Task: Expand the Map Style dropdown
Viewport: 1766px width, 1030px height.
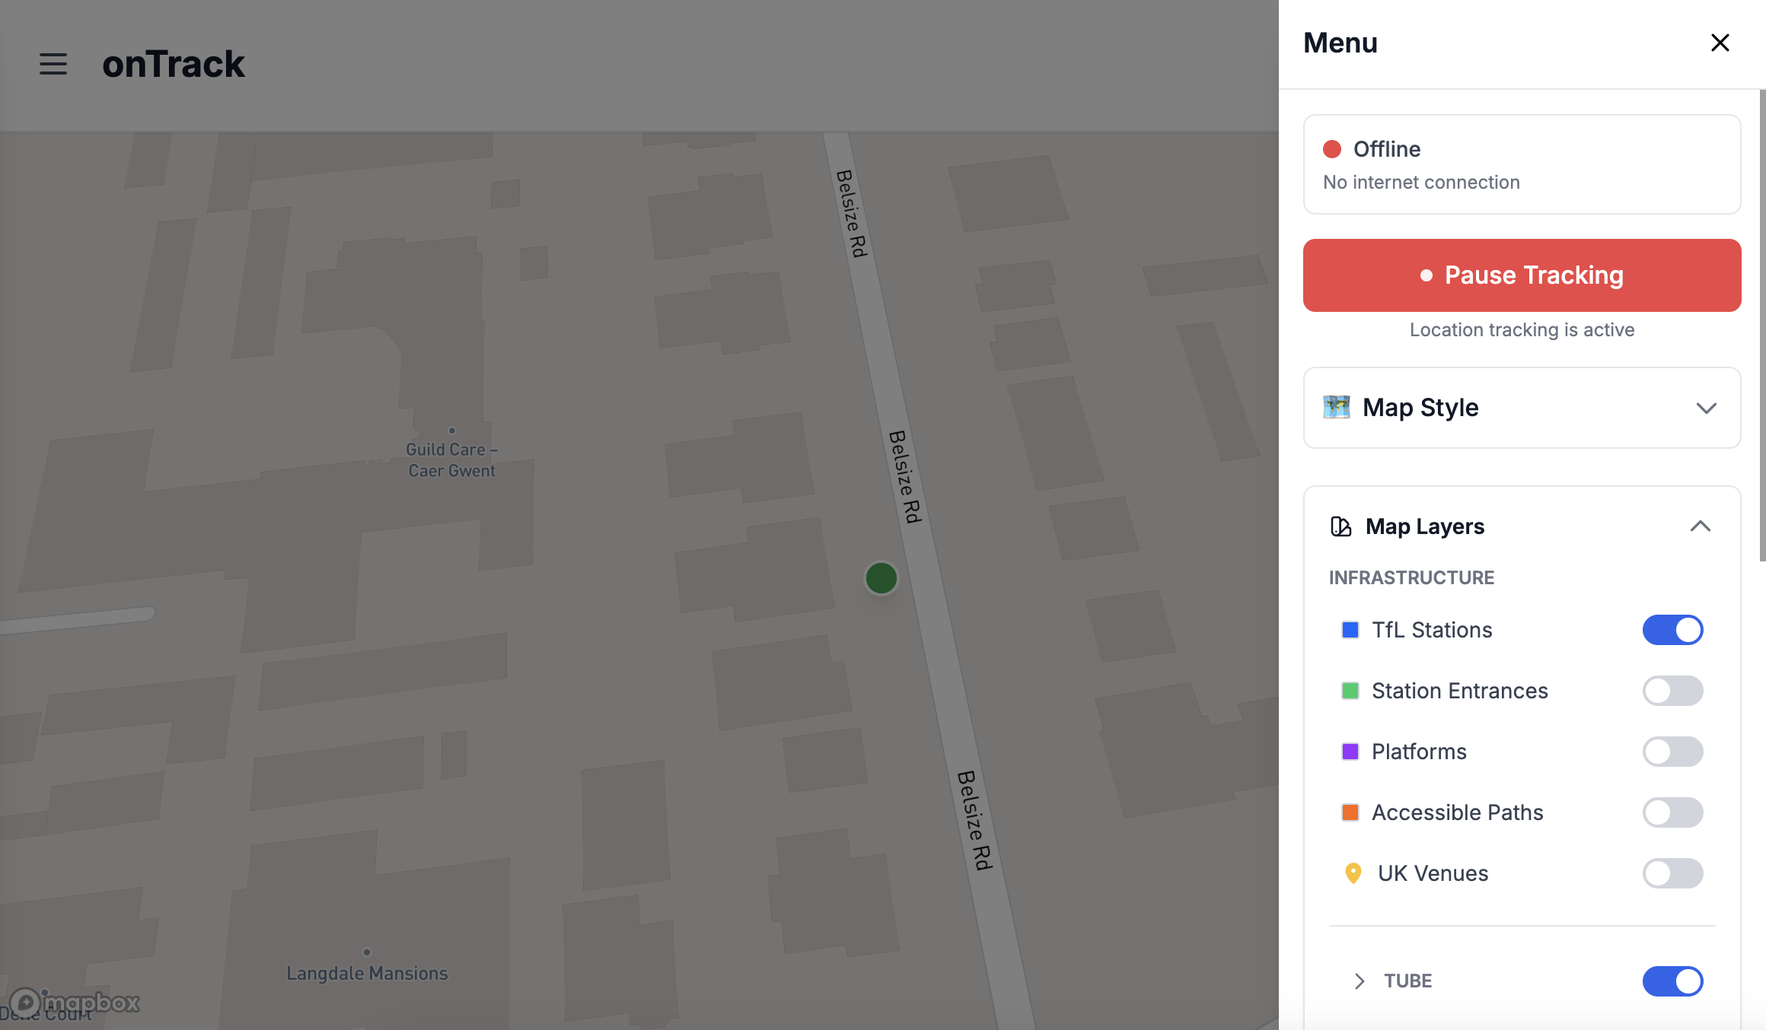Action: point(1706,408)
